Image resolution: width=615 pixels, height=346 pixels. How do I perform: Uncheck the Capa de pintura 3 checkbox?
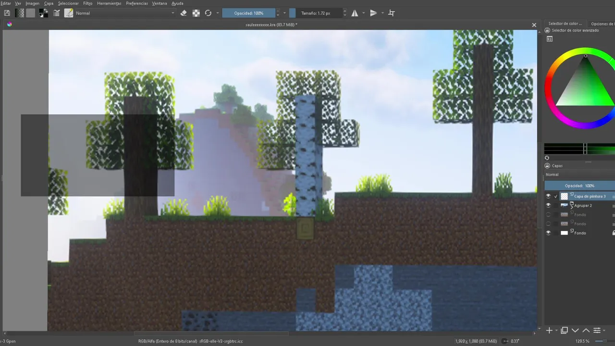556,196
